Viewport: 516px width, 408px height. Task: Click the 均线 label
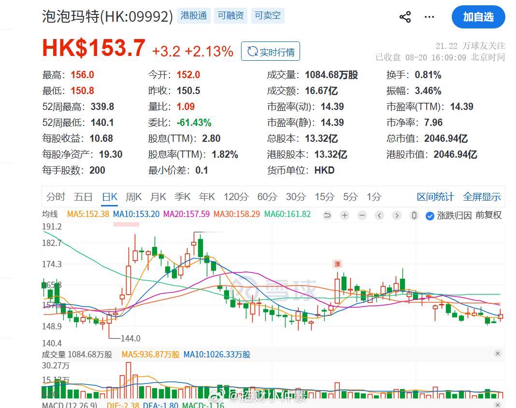pyautogui.click(x=50, y=214)
